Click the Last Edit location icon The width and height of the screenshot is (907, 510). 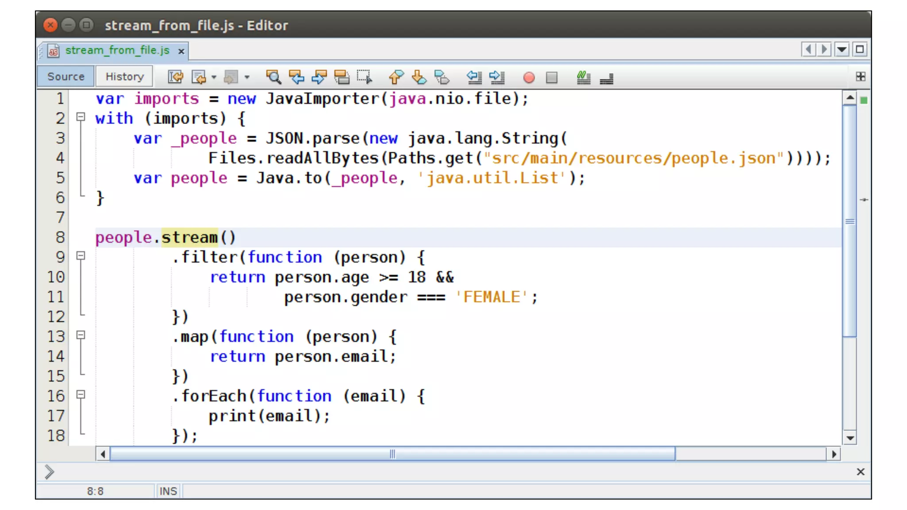(x=175, y=77)
